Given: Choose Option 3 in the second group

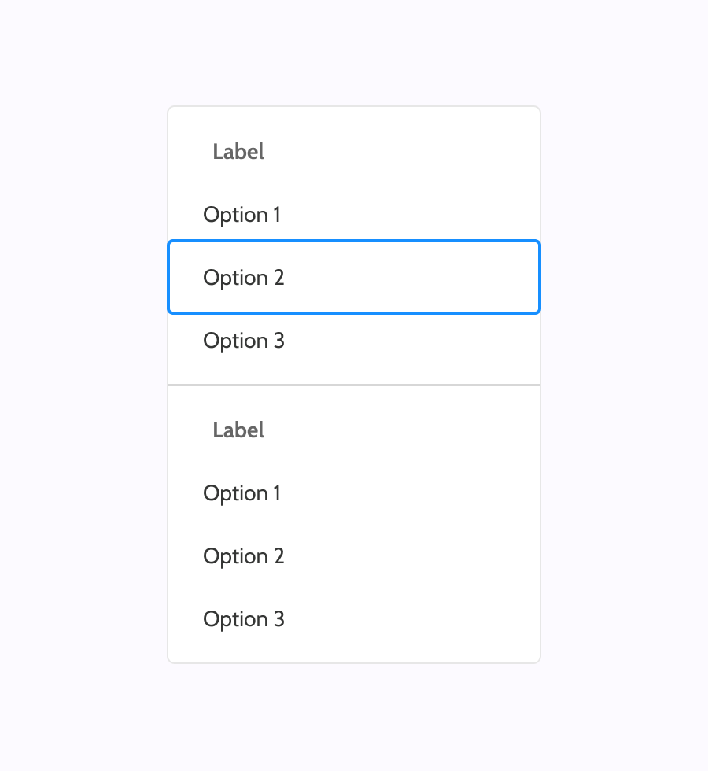Looking at the screenshot, I should pos(244,619).
